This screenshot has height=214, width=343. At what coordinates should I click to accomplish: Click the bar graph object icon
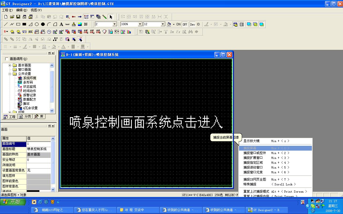click(x=129, y=32)
